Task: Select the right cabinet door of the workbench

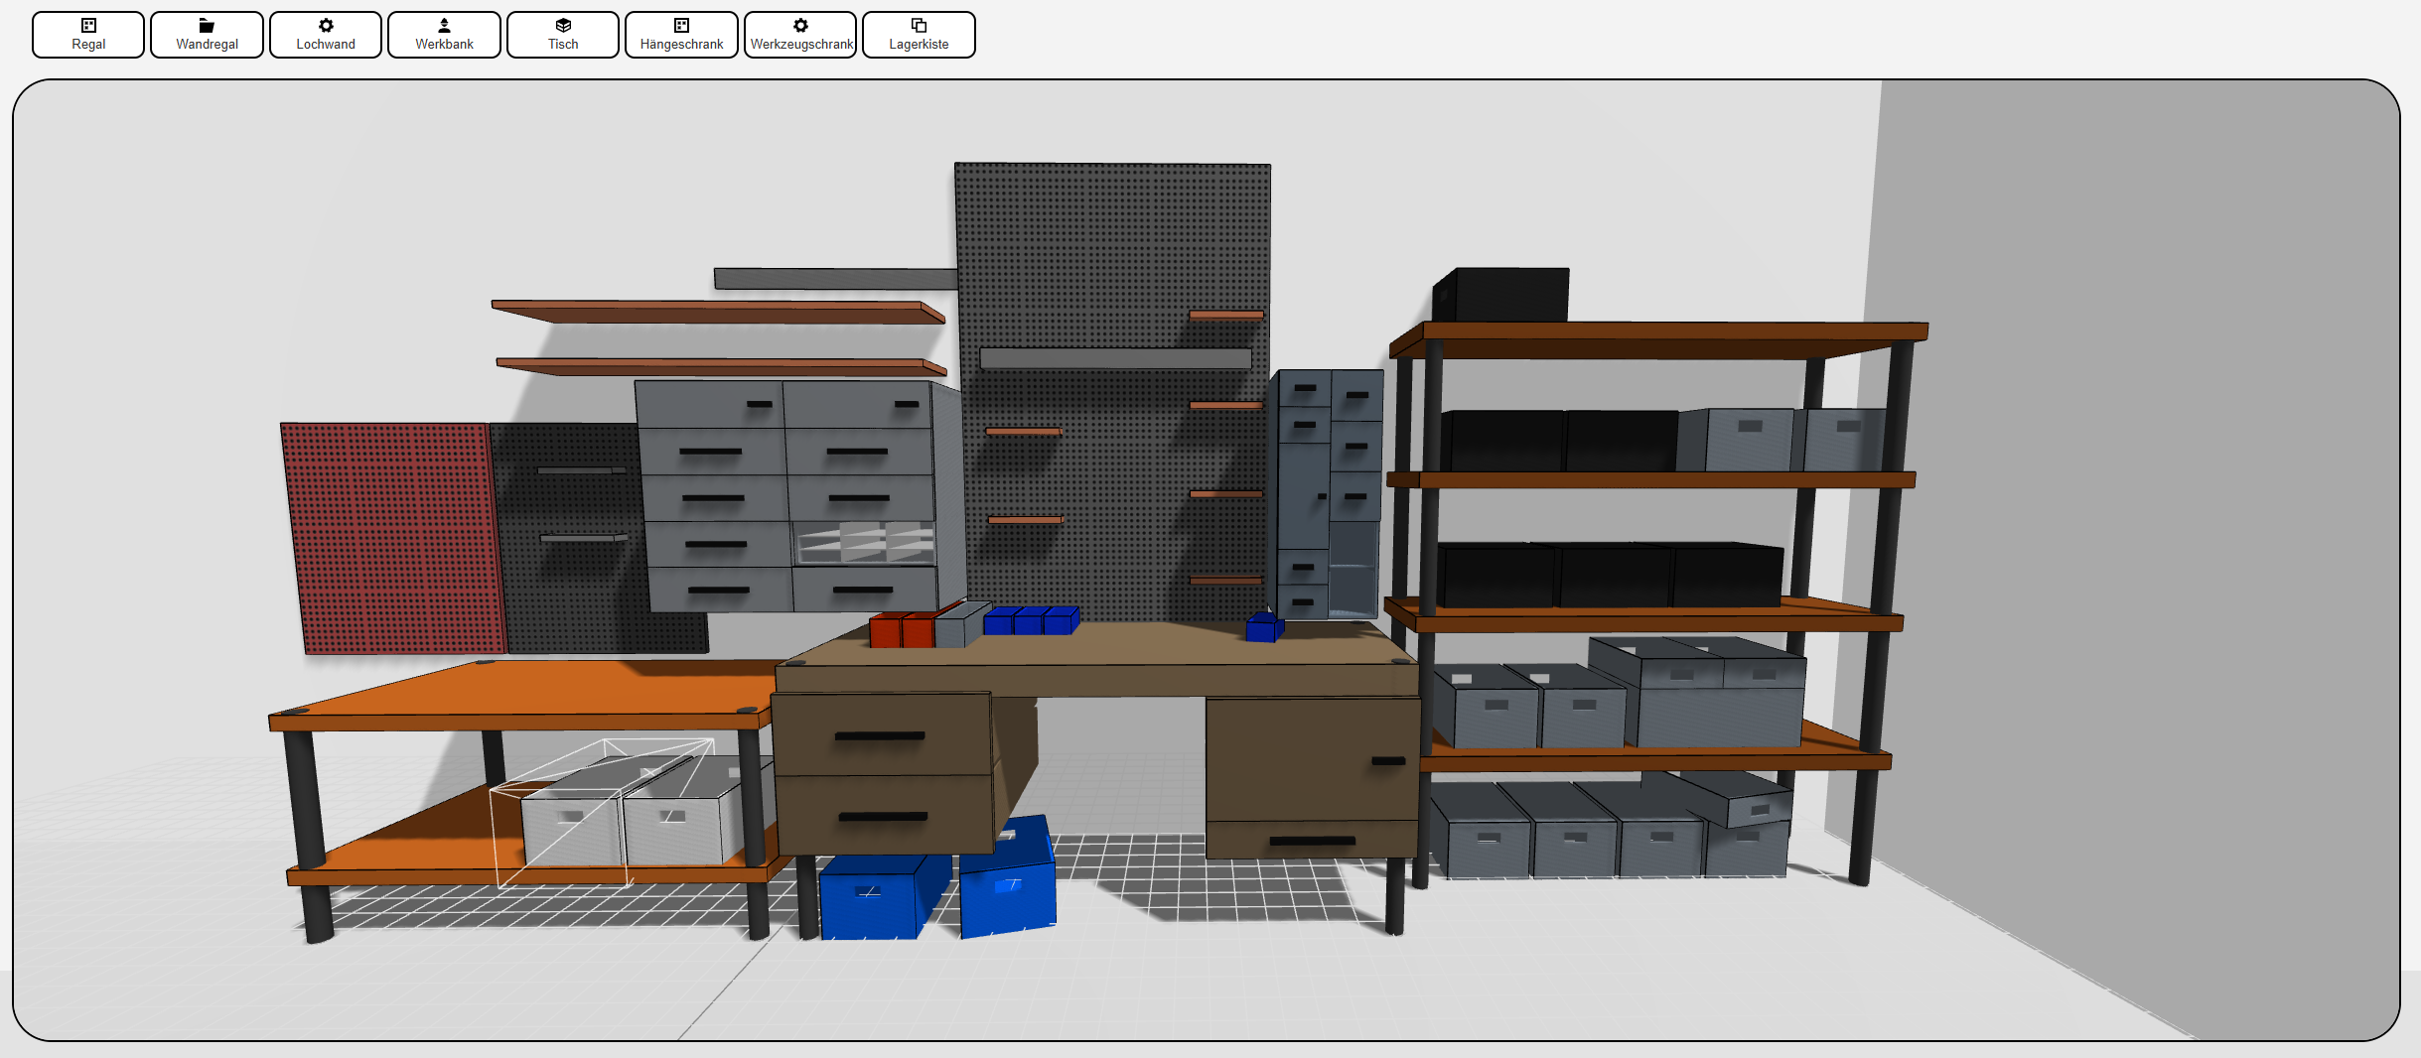Action: point(1311,759)
